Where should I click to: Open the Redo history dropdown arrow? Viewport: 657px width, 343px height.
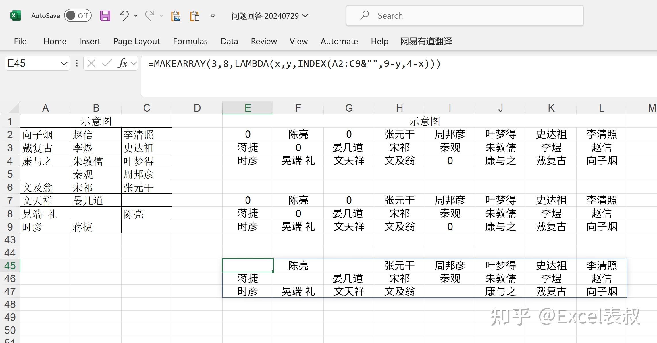(161, 16)
